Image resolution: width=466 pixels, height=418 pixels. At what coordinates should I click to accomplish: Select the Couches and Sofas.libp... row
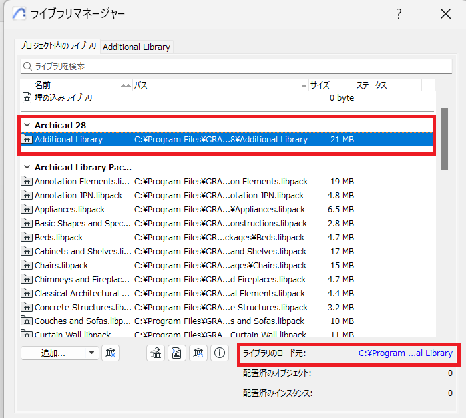coord(227,321)
